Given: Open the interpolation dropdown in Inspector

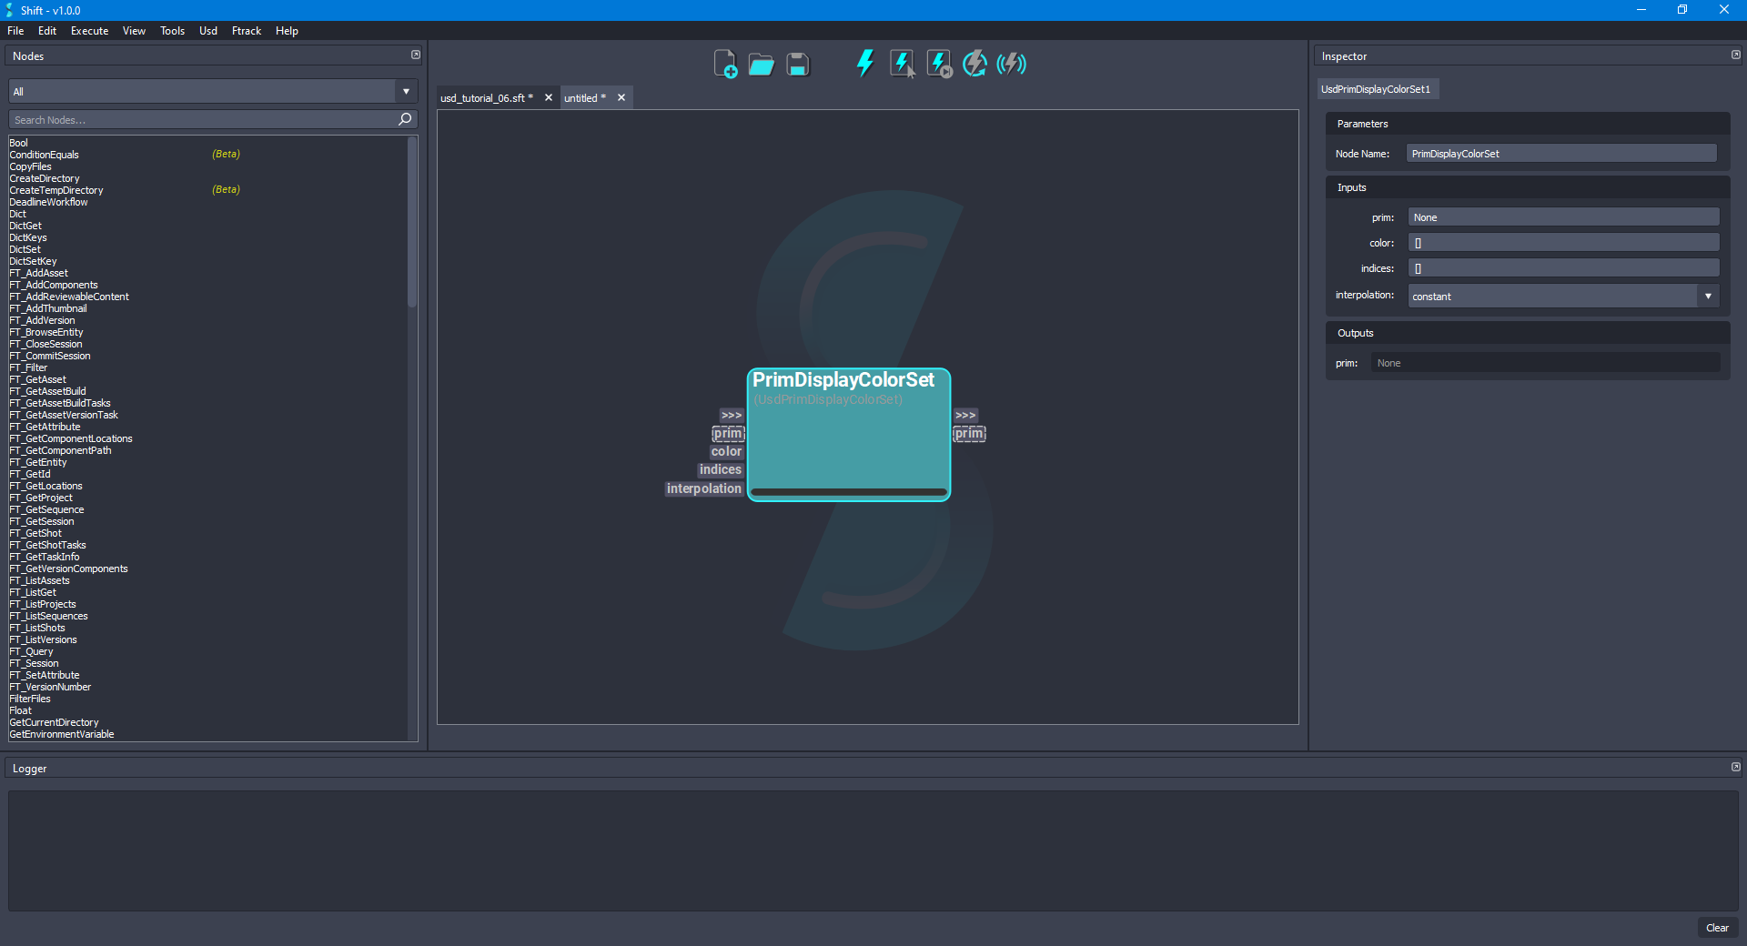Looking at the screenshot, I should pos(1709,296).
